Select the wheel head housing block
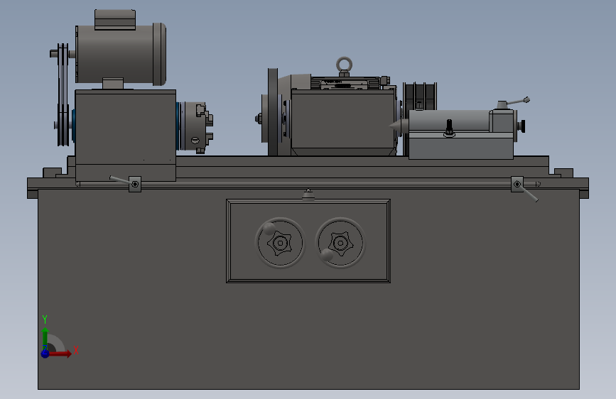 [343, 121]
